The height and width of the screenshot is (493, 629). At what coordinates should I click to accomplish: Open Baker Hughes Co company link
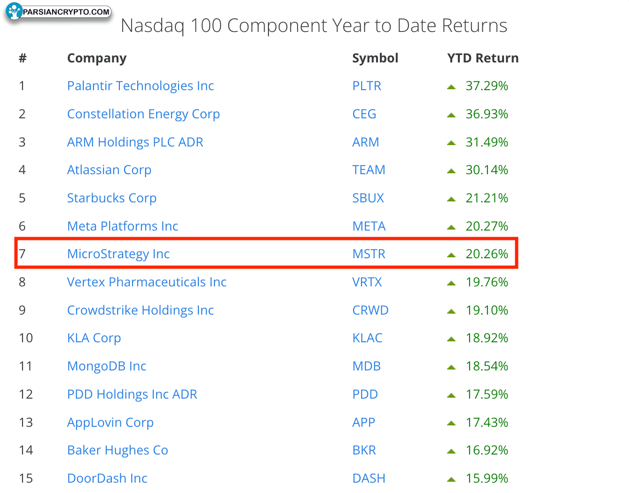point(118,450)
